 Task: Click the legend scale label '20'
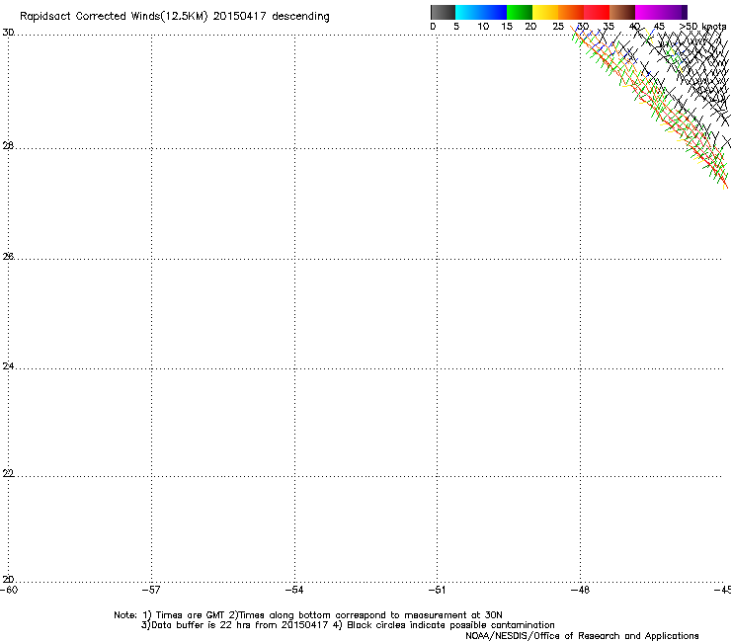[x=530, y=27]
